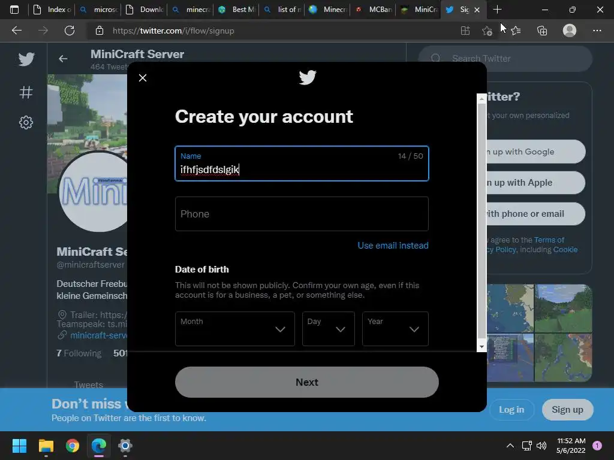Click Microsoft Edge taskbar icon
The height and width of the screenshot is (460, 614).
(x=99, y=446)
